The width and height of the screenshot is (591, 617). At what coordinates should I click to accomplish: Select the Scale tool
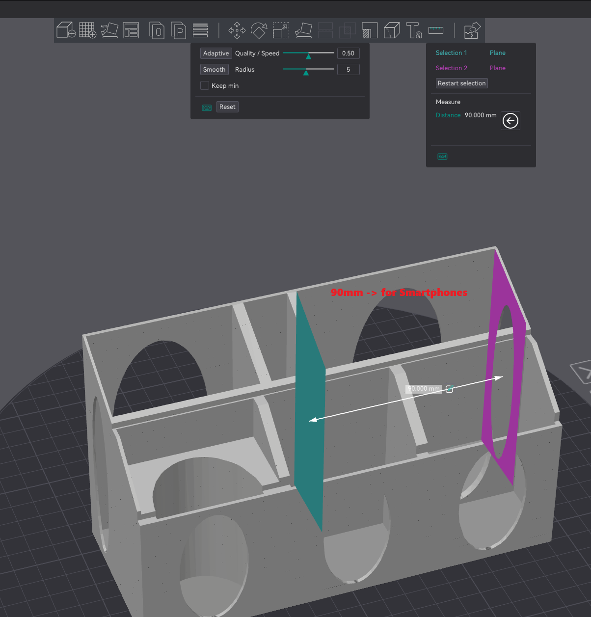(281, 30)
